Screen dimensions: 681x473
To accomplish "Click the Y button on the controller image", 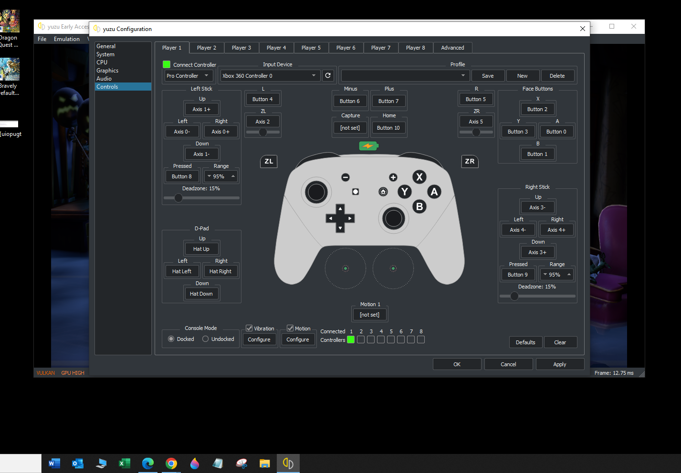I will coord(405,192).
